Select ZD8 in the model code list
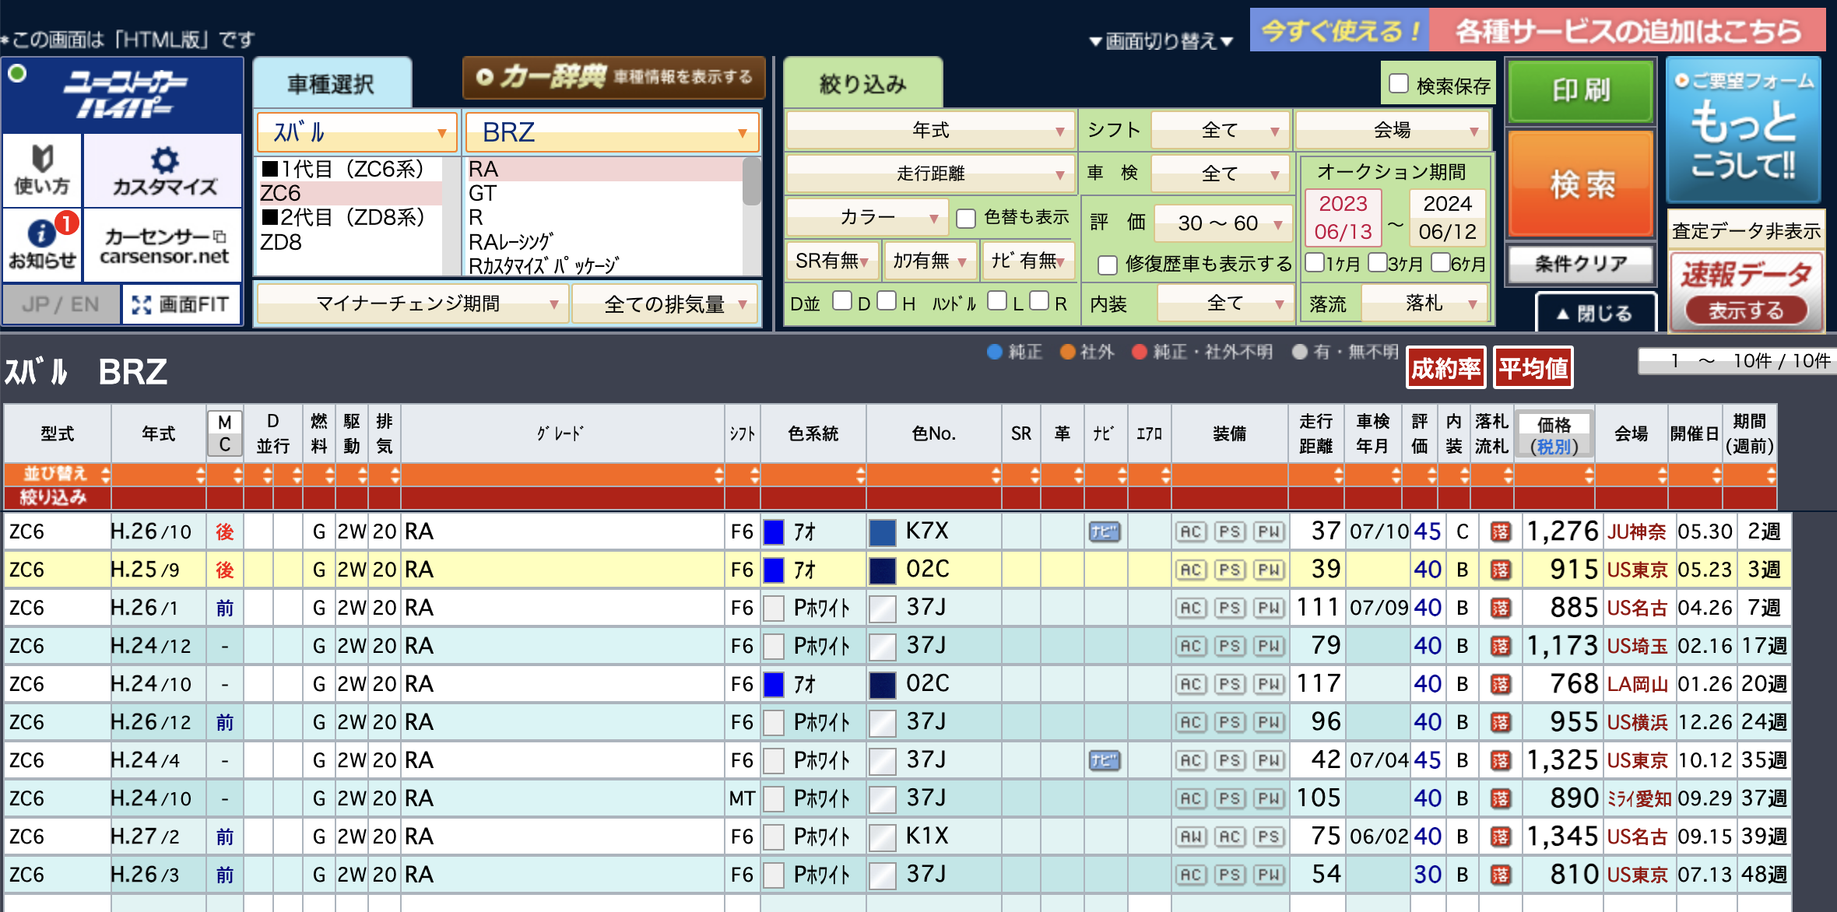The width and height of the screenshot is (1837, 912). tap(350, 243)
